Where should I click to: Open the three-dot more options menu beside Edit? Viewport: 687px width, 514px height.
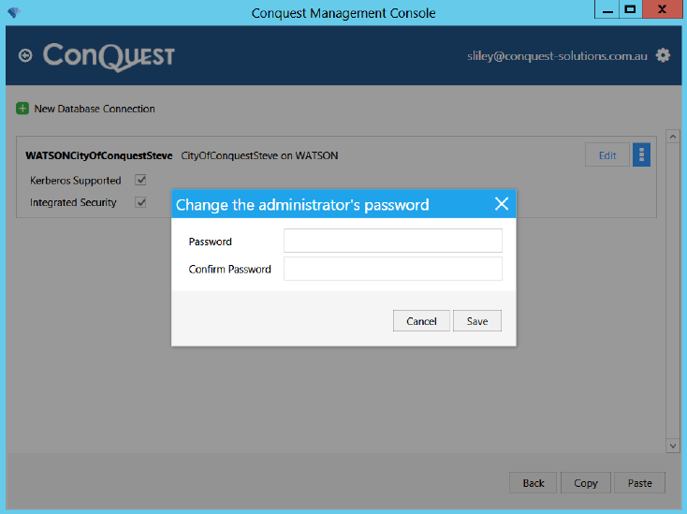pyautogui.click(x=641, y=154)
